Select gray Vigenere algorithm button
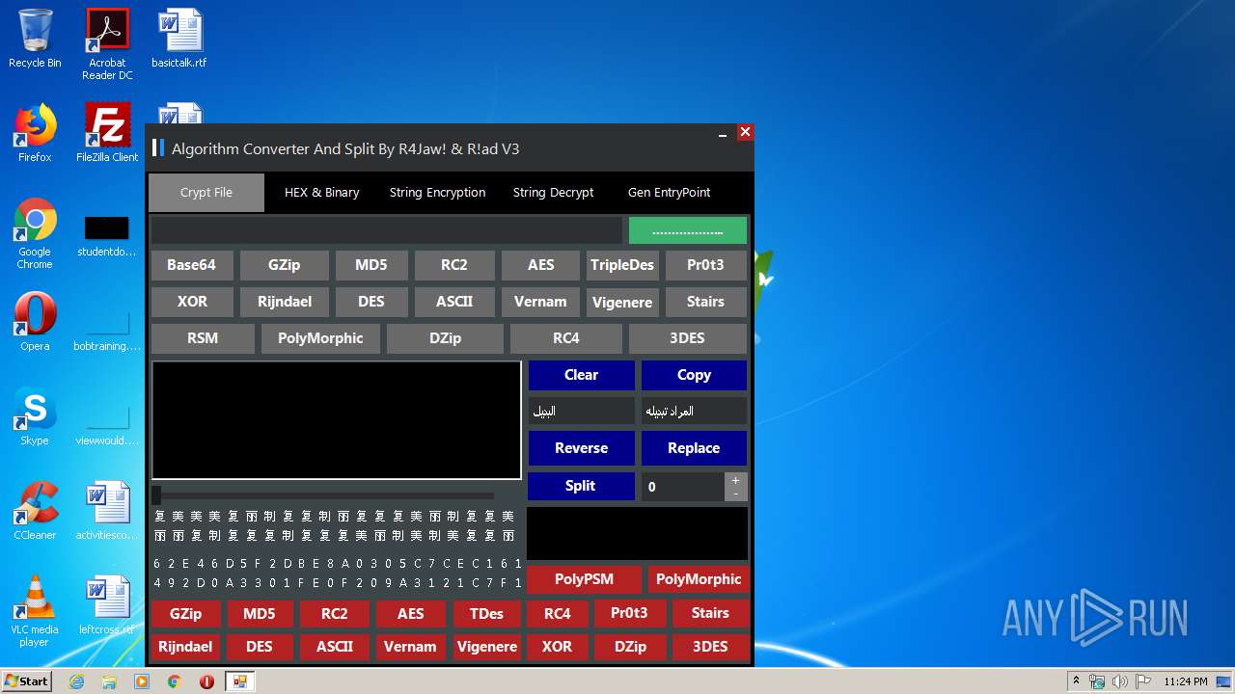The image size is (1235, 694). click(x=622, y=302)
